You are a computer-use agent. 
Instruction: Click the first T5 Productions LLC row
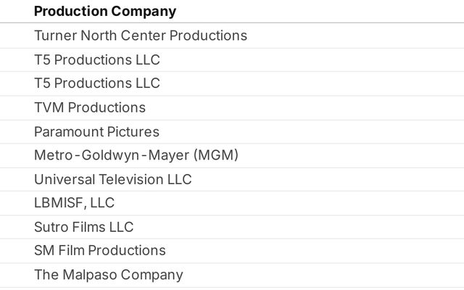[96, 59]
